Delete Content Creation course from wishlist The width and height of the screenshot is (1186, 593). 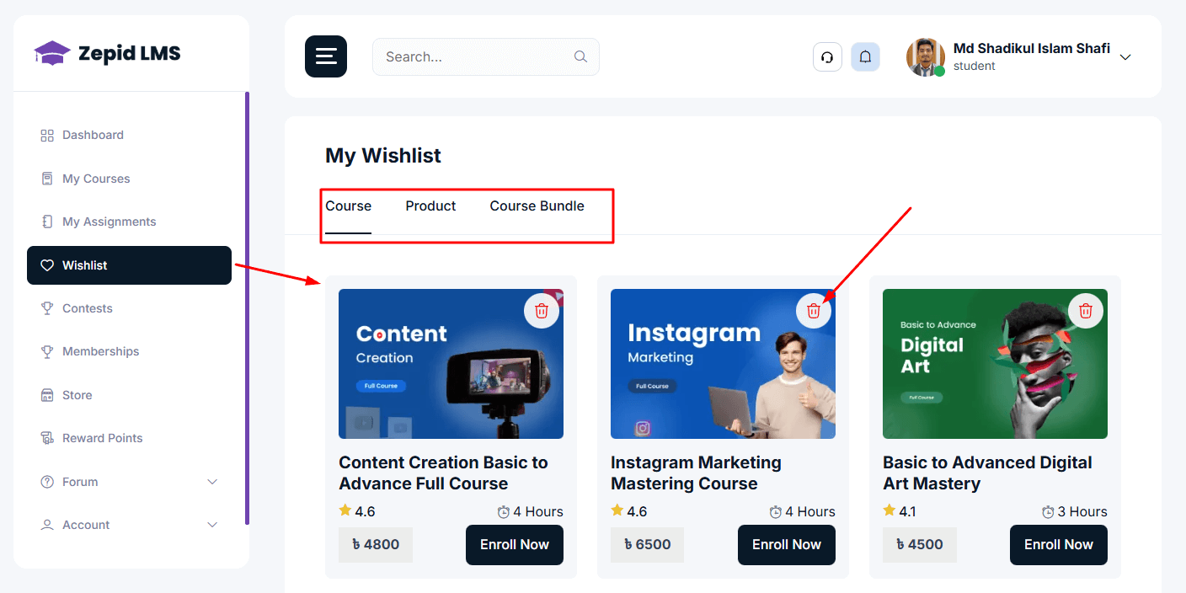tap(542, 311)
